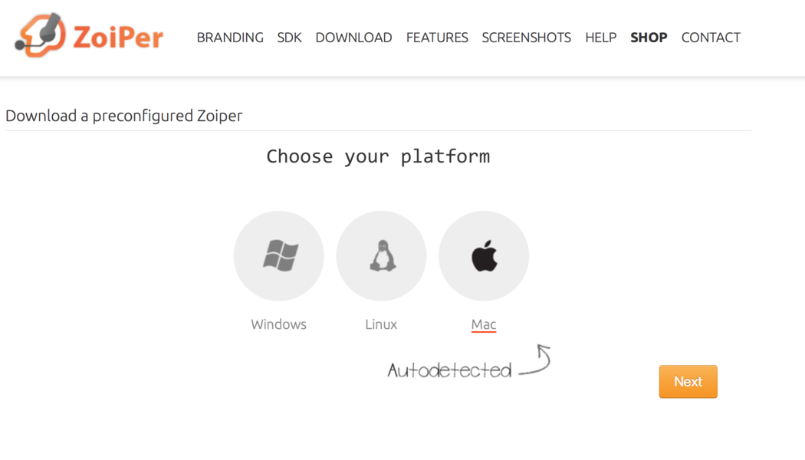805x460 pixels.
Task: Go to the CONTACT page
Action: coord(711,38)
